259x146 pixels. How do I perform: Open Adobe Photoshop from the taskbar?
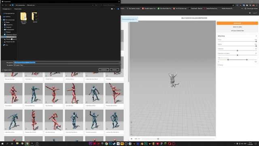point(110,144)
